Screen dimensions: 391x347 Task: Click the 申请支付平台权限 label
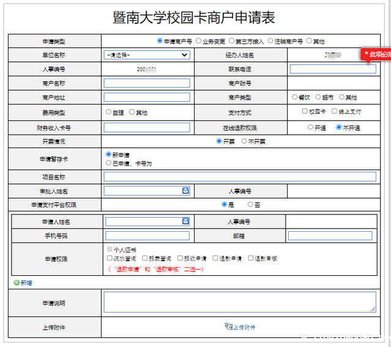54,205
